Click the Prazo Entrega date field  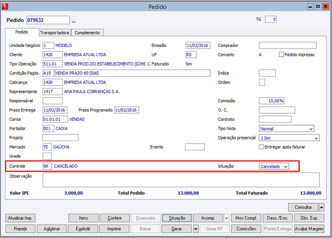click(x=55, y=110)
